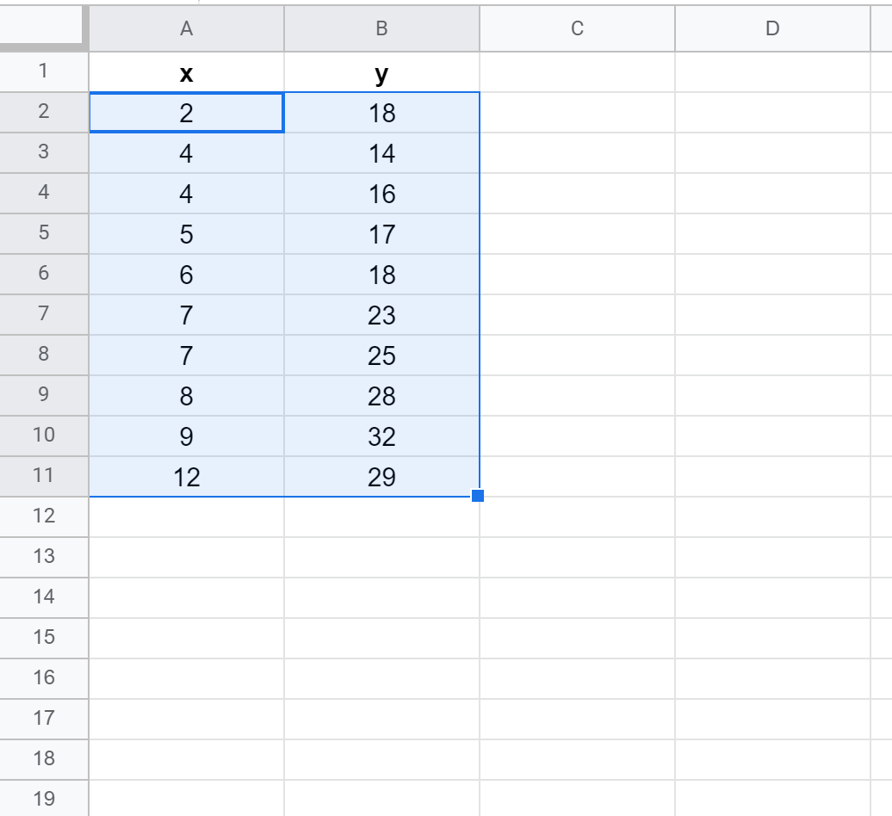This screenshot has width=892, height=816.
Task: Select column D header
Action: (x=772, y=28)
